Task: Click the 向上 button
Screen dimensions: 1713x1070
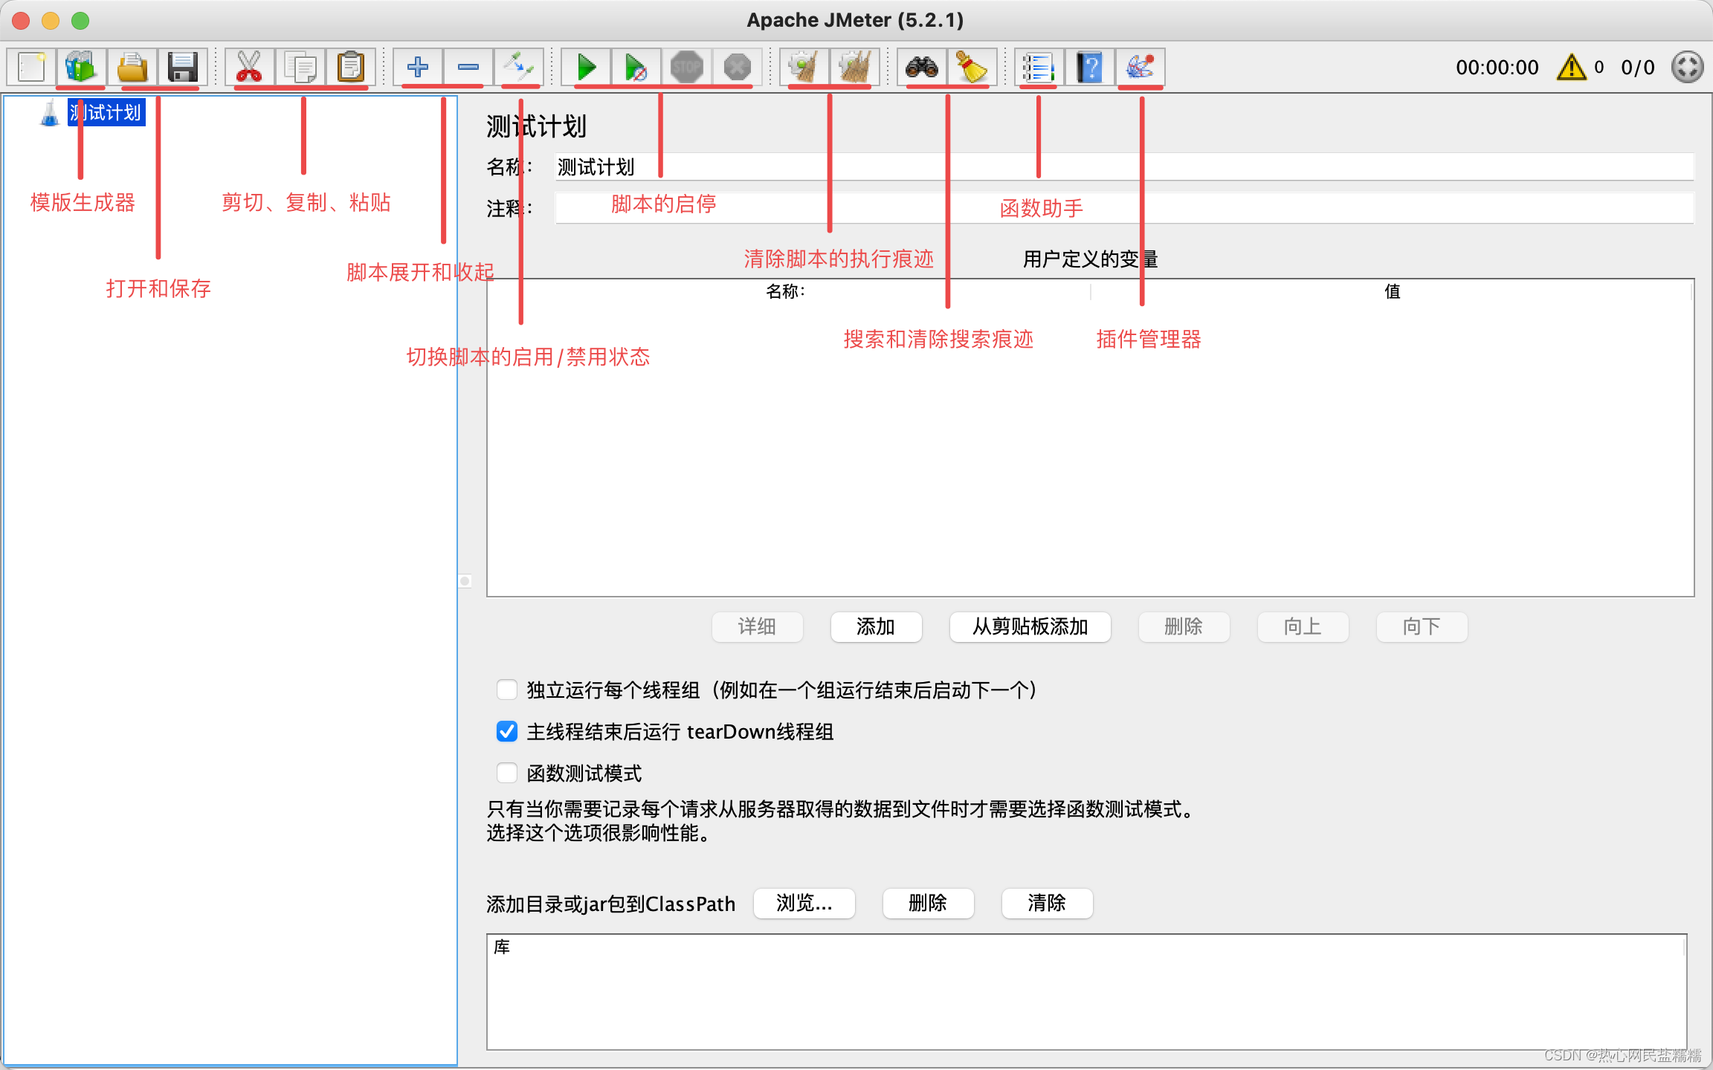Action: pyautogui.click(x=1303, y=626)
